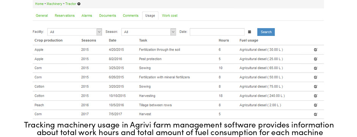Screen dimensions: 357x137
Task: Select the 'Harvesting' task cell
Action: [x=147, y=96]
